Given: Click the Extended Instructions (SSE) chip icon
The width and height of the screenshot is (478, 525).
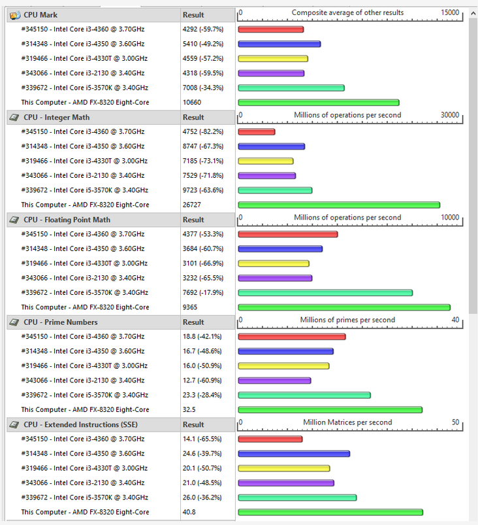Looking at the screenshot, I should (x=14, y=425).
